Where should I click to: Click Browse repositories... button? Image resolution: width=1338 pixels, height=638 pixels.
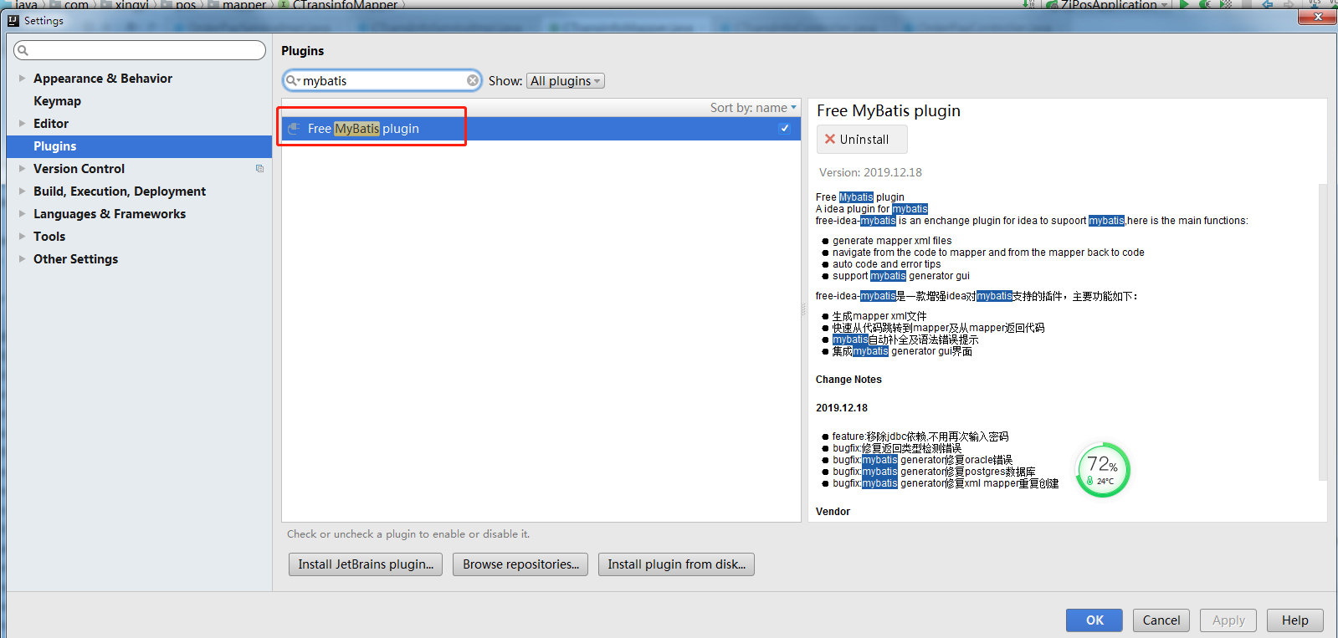coord(520,564)
